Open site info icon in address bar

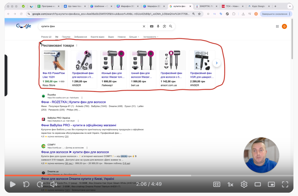(29, 14)
